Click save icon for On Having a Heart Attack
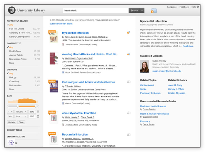 click(129, 82)
